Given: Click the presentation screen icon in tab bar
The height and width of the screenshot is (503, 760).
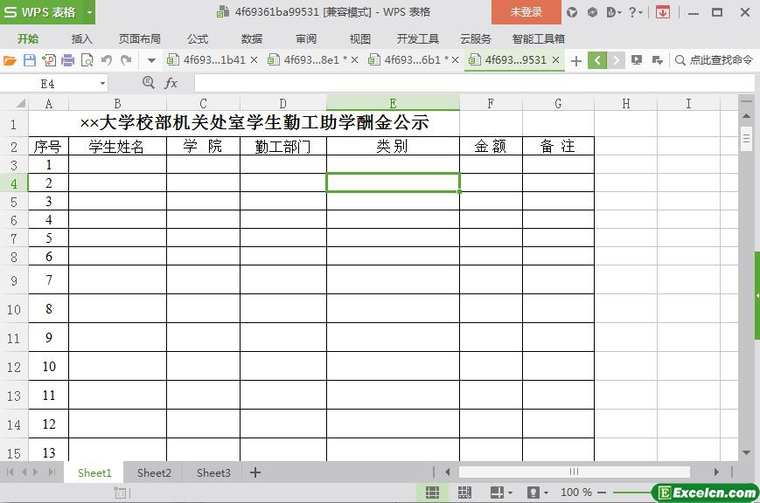Looking at the screenshot, I should (x=637, y=60).
